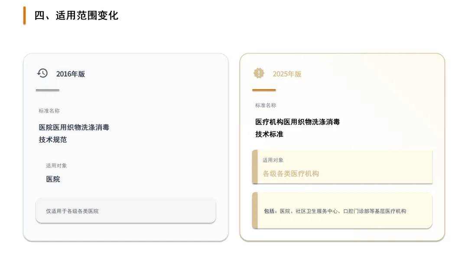Screen dimensions: 468x263
Task: Click the bold 医院 text under 适用对象
Action: coord(53,179)
